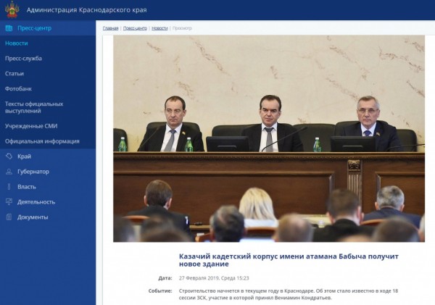Click the session hall news photo

(x=268, y=138)
